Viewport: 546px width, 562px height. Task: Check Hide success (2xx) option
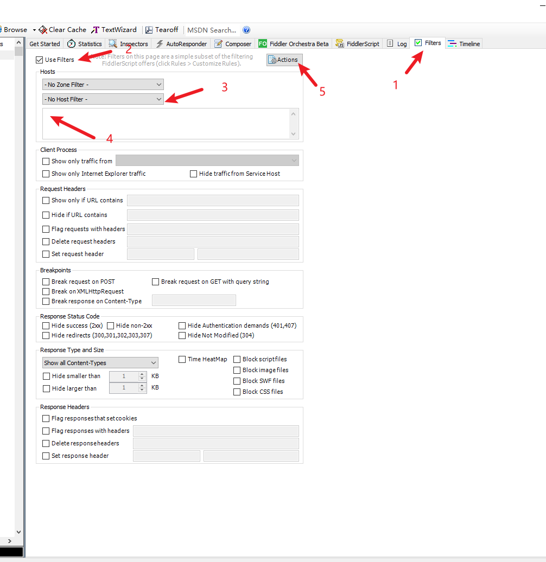click(x=46, y=326)
